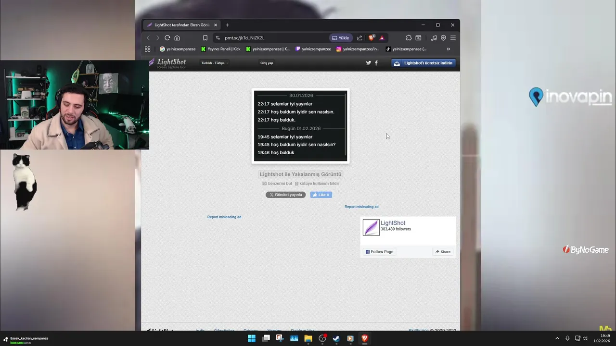Open OBS Studio from the taskbar

point(322,338)
